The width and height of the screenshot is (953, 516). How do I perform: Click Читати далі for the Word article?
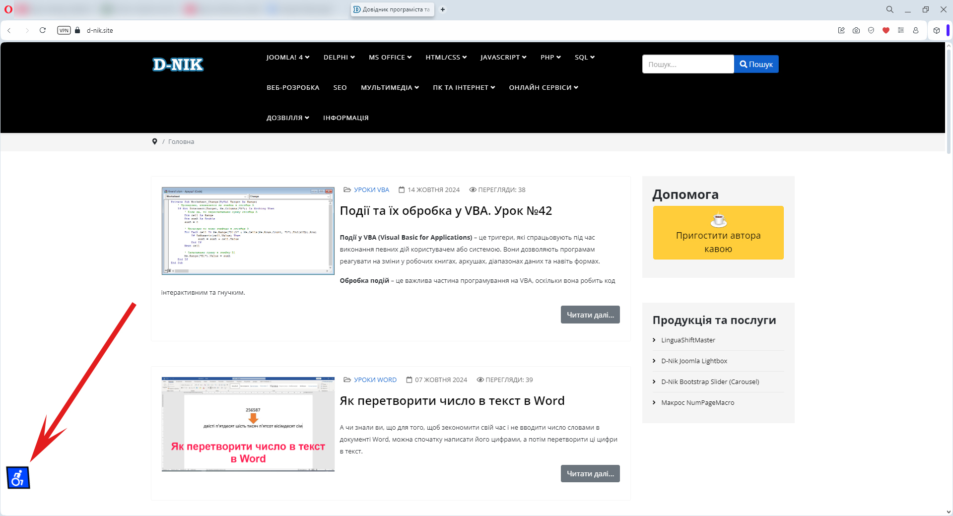coord(590,473)
